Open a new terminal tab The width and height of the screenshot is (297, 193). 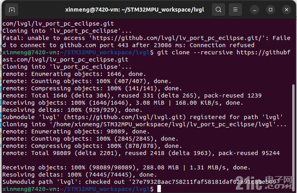[x=12, y=10]
